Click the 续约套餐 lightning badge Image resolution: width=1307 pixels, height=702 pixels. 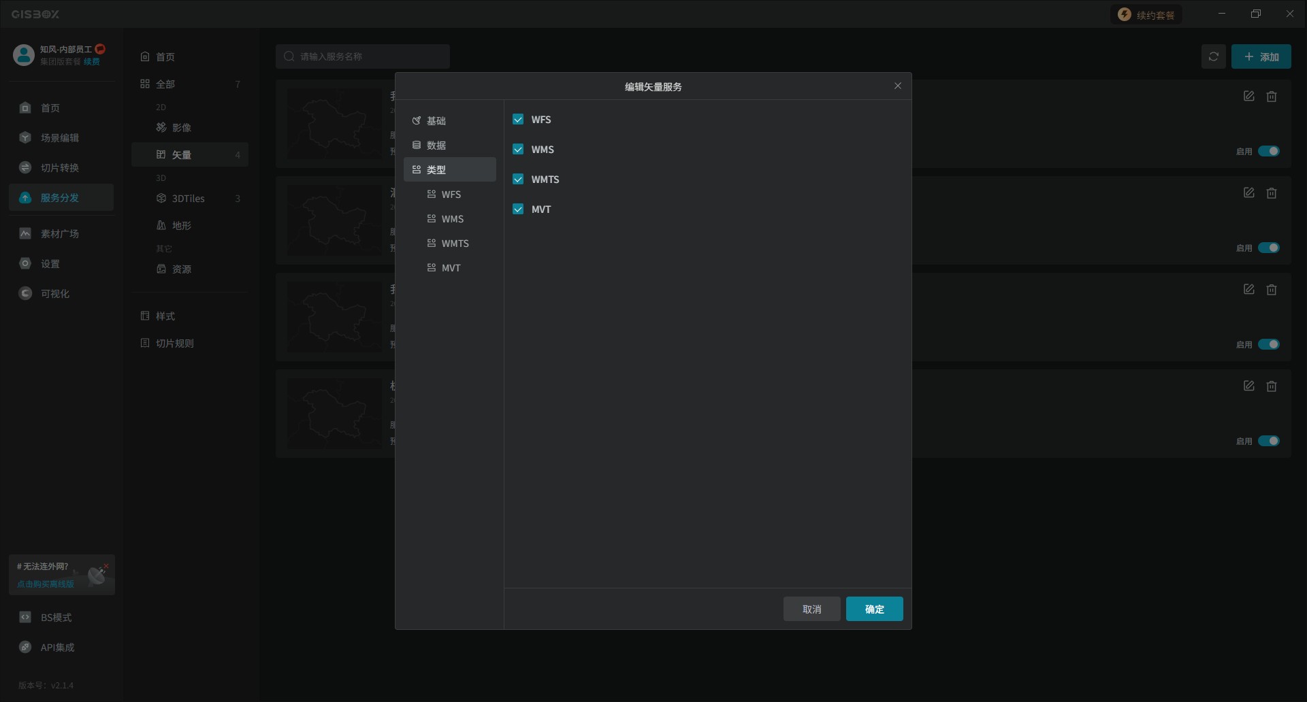point(1147,15)
